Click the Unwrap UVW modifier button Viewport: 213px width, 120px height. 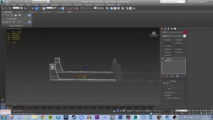pyautogui.click(x=168, y=56)
